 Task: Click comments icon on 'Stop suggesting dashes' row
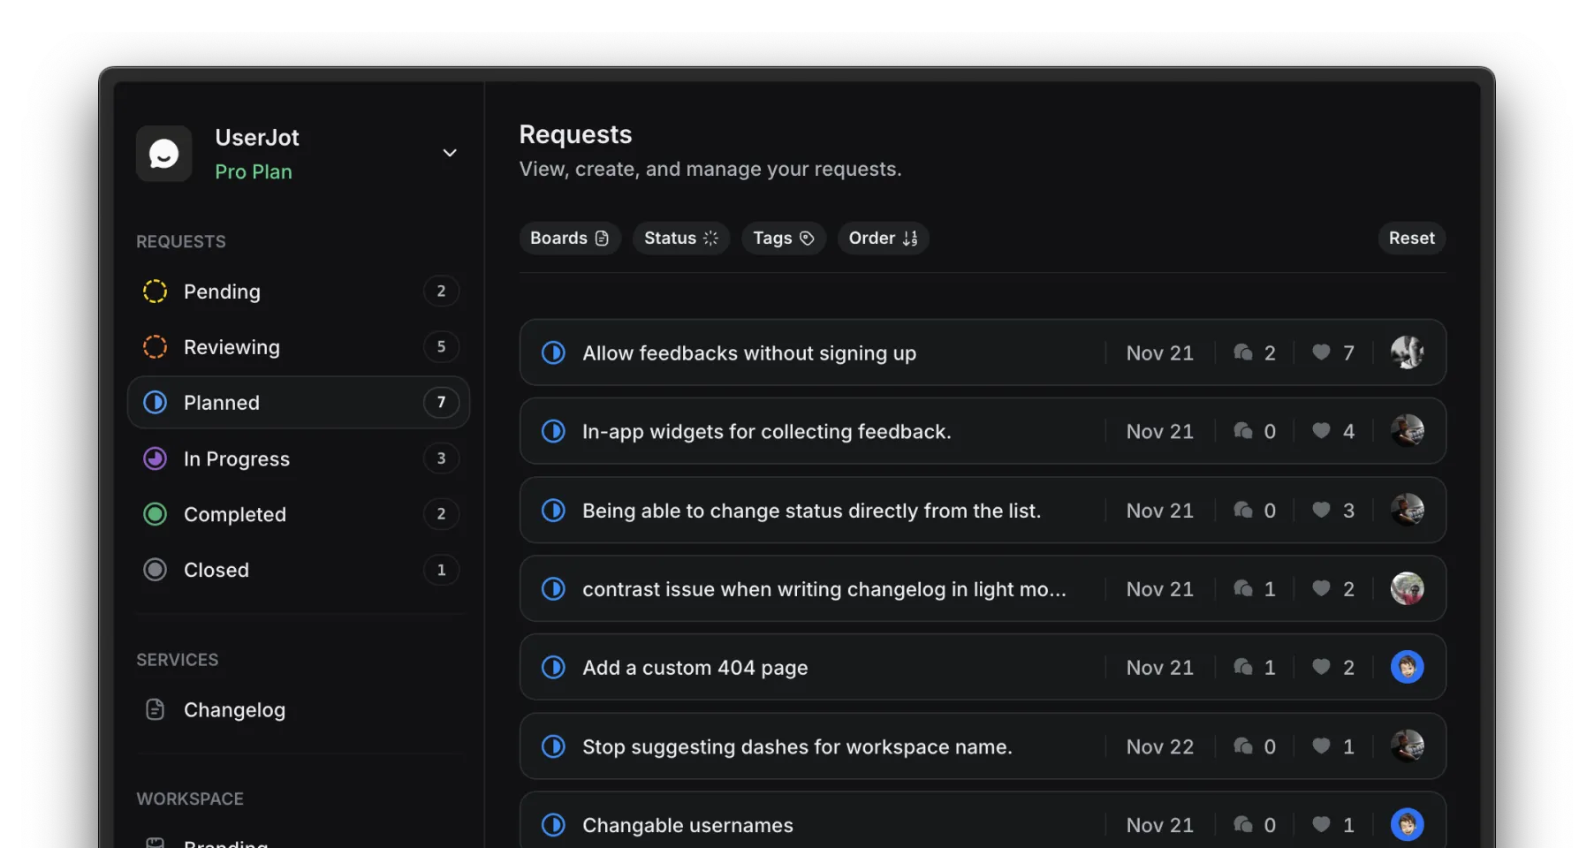point(1243,746)
